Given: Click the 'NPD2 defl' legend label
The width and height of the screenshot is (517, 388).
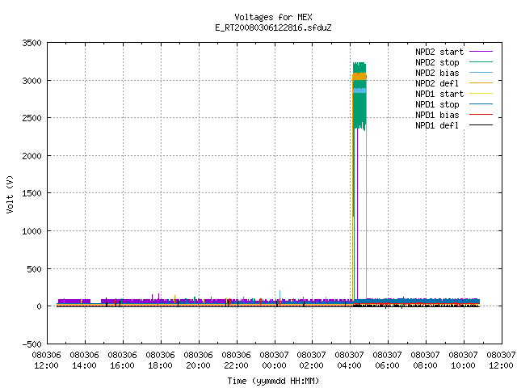Looking at the screenshot, I should coord(437,83).
